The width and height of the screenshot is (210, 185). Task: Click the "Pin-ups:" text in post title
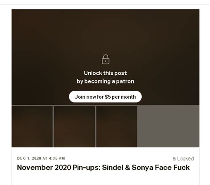[x=87, y=168]
